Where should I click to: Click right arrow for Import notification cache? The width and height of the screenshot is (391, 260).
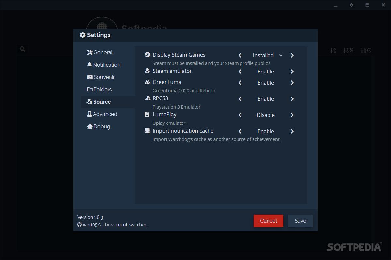292,131
